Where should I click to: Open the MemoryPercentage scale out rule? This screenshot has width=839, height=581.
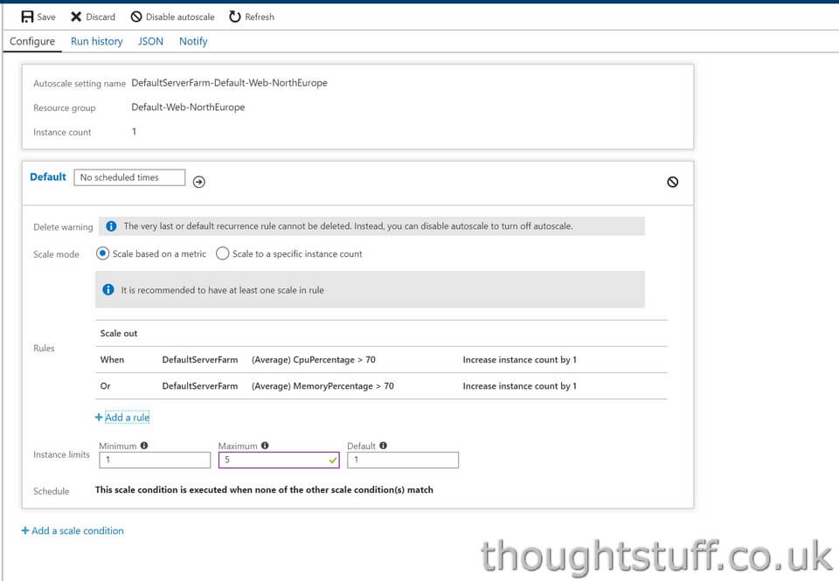pyautogui.click(x=382, y=385)
